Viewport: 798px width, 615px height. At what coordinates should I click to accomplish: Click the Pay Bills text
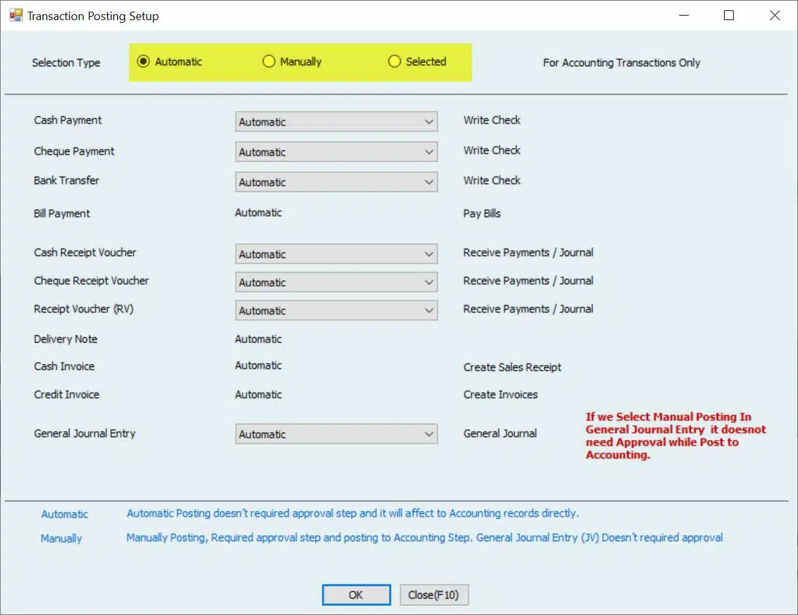click(x=482, y=213)
